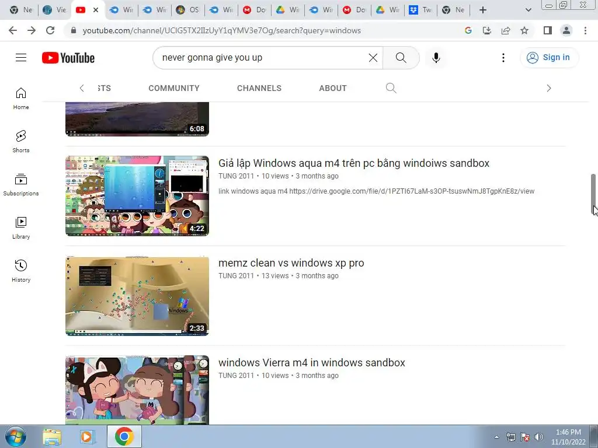Open Library in sidebar
The height and width of the screenshot is (448, 598).
[x=21, y=228]
